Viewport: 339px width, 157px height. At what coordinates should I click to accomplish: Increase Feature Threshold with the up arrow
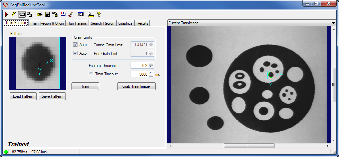tap(151, 64)
